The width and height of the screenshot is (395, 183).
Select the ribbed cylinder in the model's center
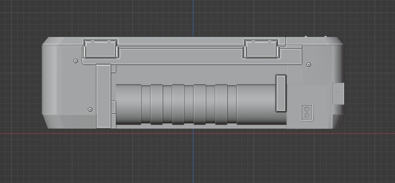coord(201,105)
